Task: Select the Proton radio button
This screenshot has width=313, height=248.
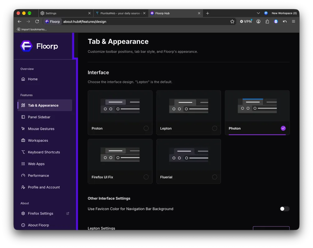Action: click(x=146, y=128)
